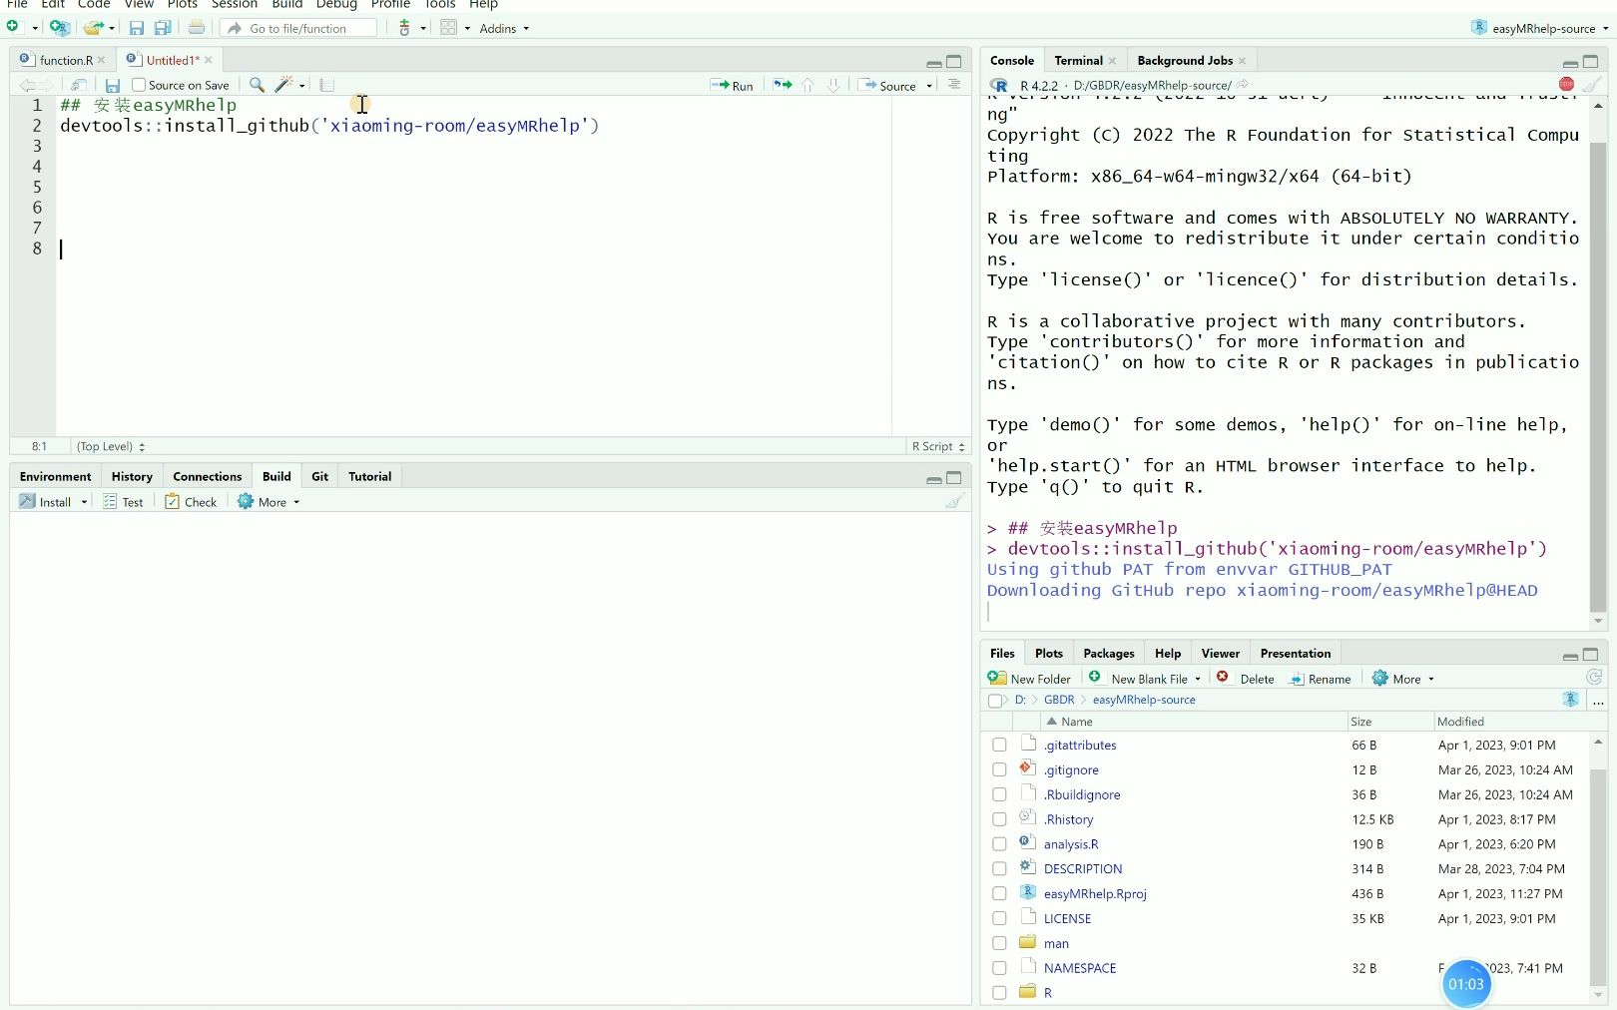The width and height of the screenshot is (1617, 1010).
Task: Click the New File icon in main toolbar
Action: pyautogui.click(x=13, y=27)
